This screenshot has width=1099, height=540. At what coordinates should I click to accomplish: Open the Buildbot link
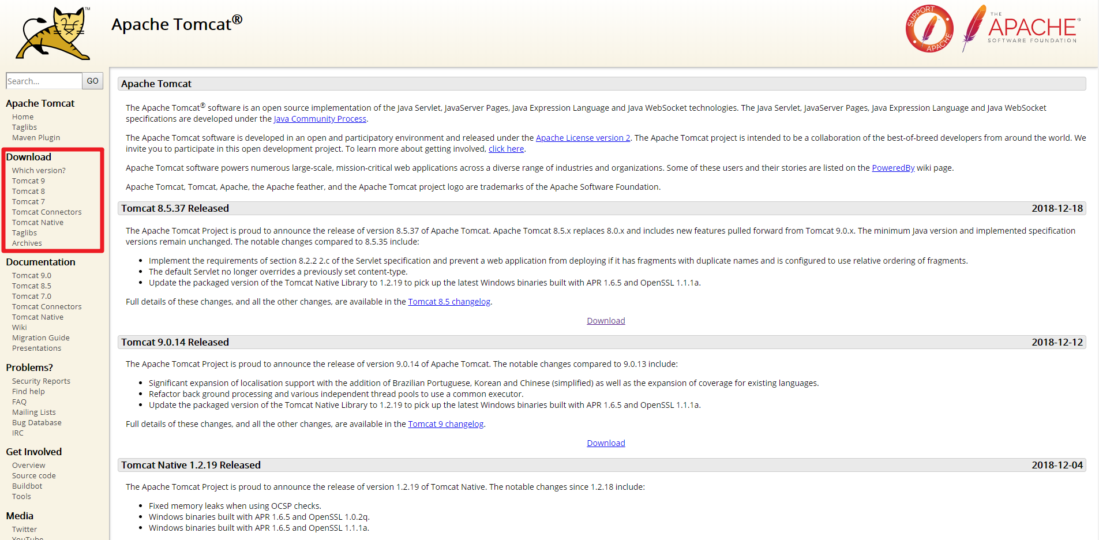[x=27, y=486]
